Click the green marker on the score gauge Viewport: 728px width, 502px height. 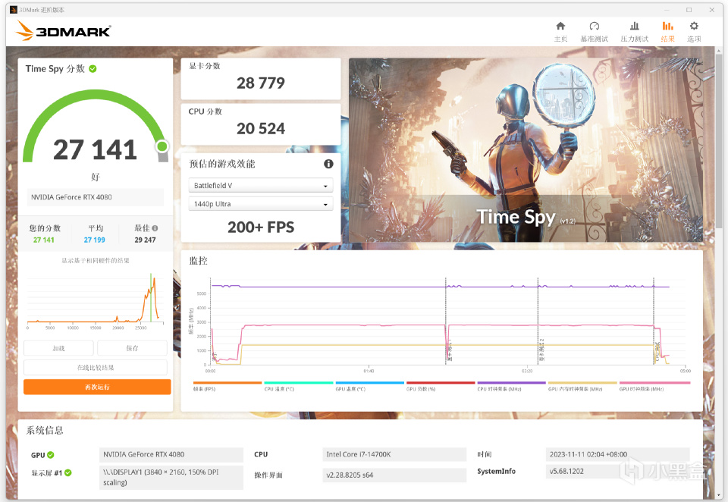tap(162, 147)
